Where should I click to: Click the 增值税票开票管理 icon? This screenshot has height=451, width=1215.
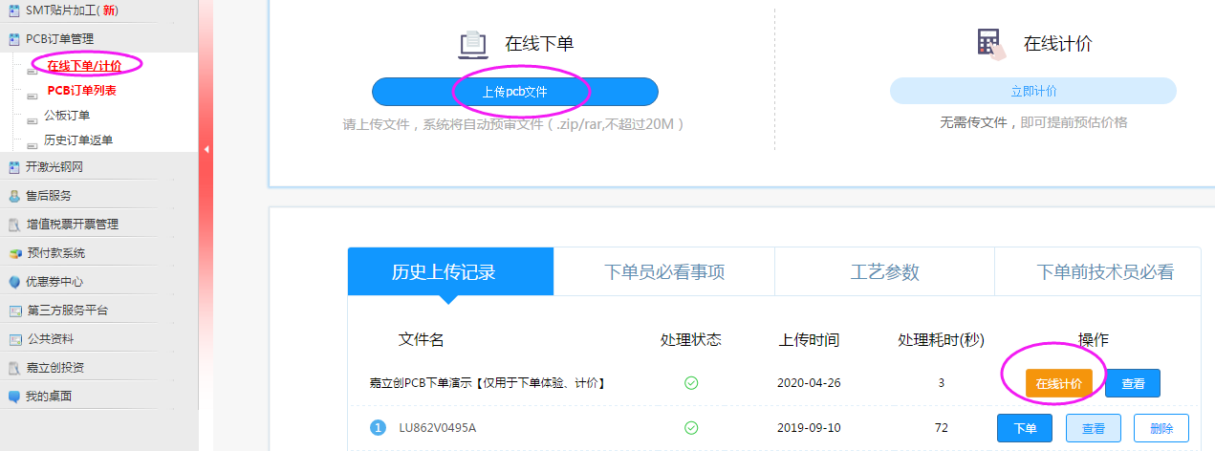pyautogui.click(x=13, y=225)
